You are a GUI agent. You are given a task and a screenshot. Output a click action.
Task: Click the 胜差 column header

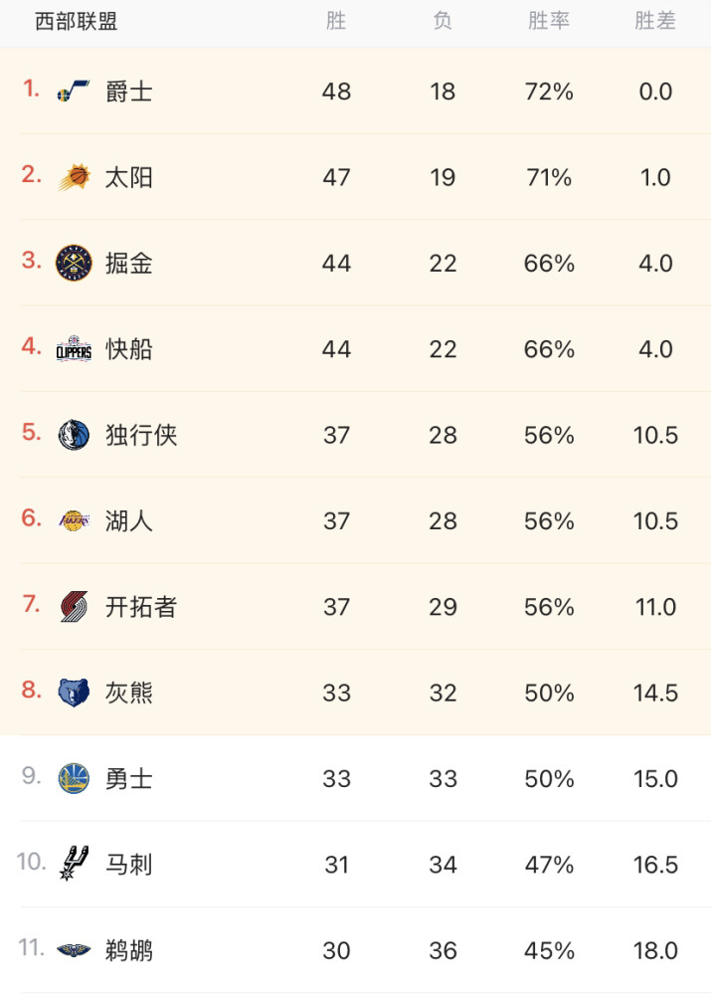pos(655,21)
